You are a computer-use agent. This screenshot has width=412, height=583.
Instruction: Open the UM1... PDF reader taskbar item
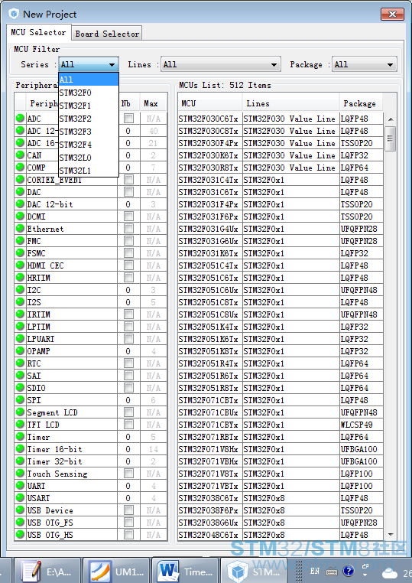click(116, 571)
